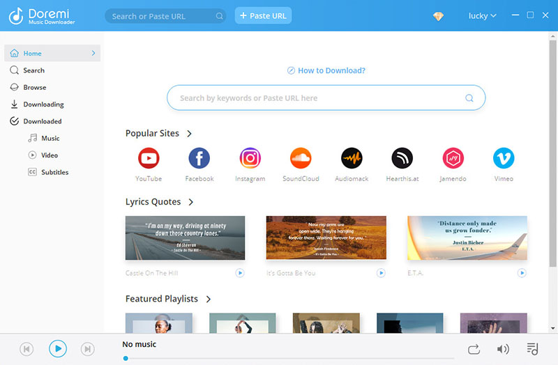This screenshot has height=365, width=558.
Task: Expand Lyrics Quotes with its arrow
Action: click(x=191, y=202)
